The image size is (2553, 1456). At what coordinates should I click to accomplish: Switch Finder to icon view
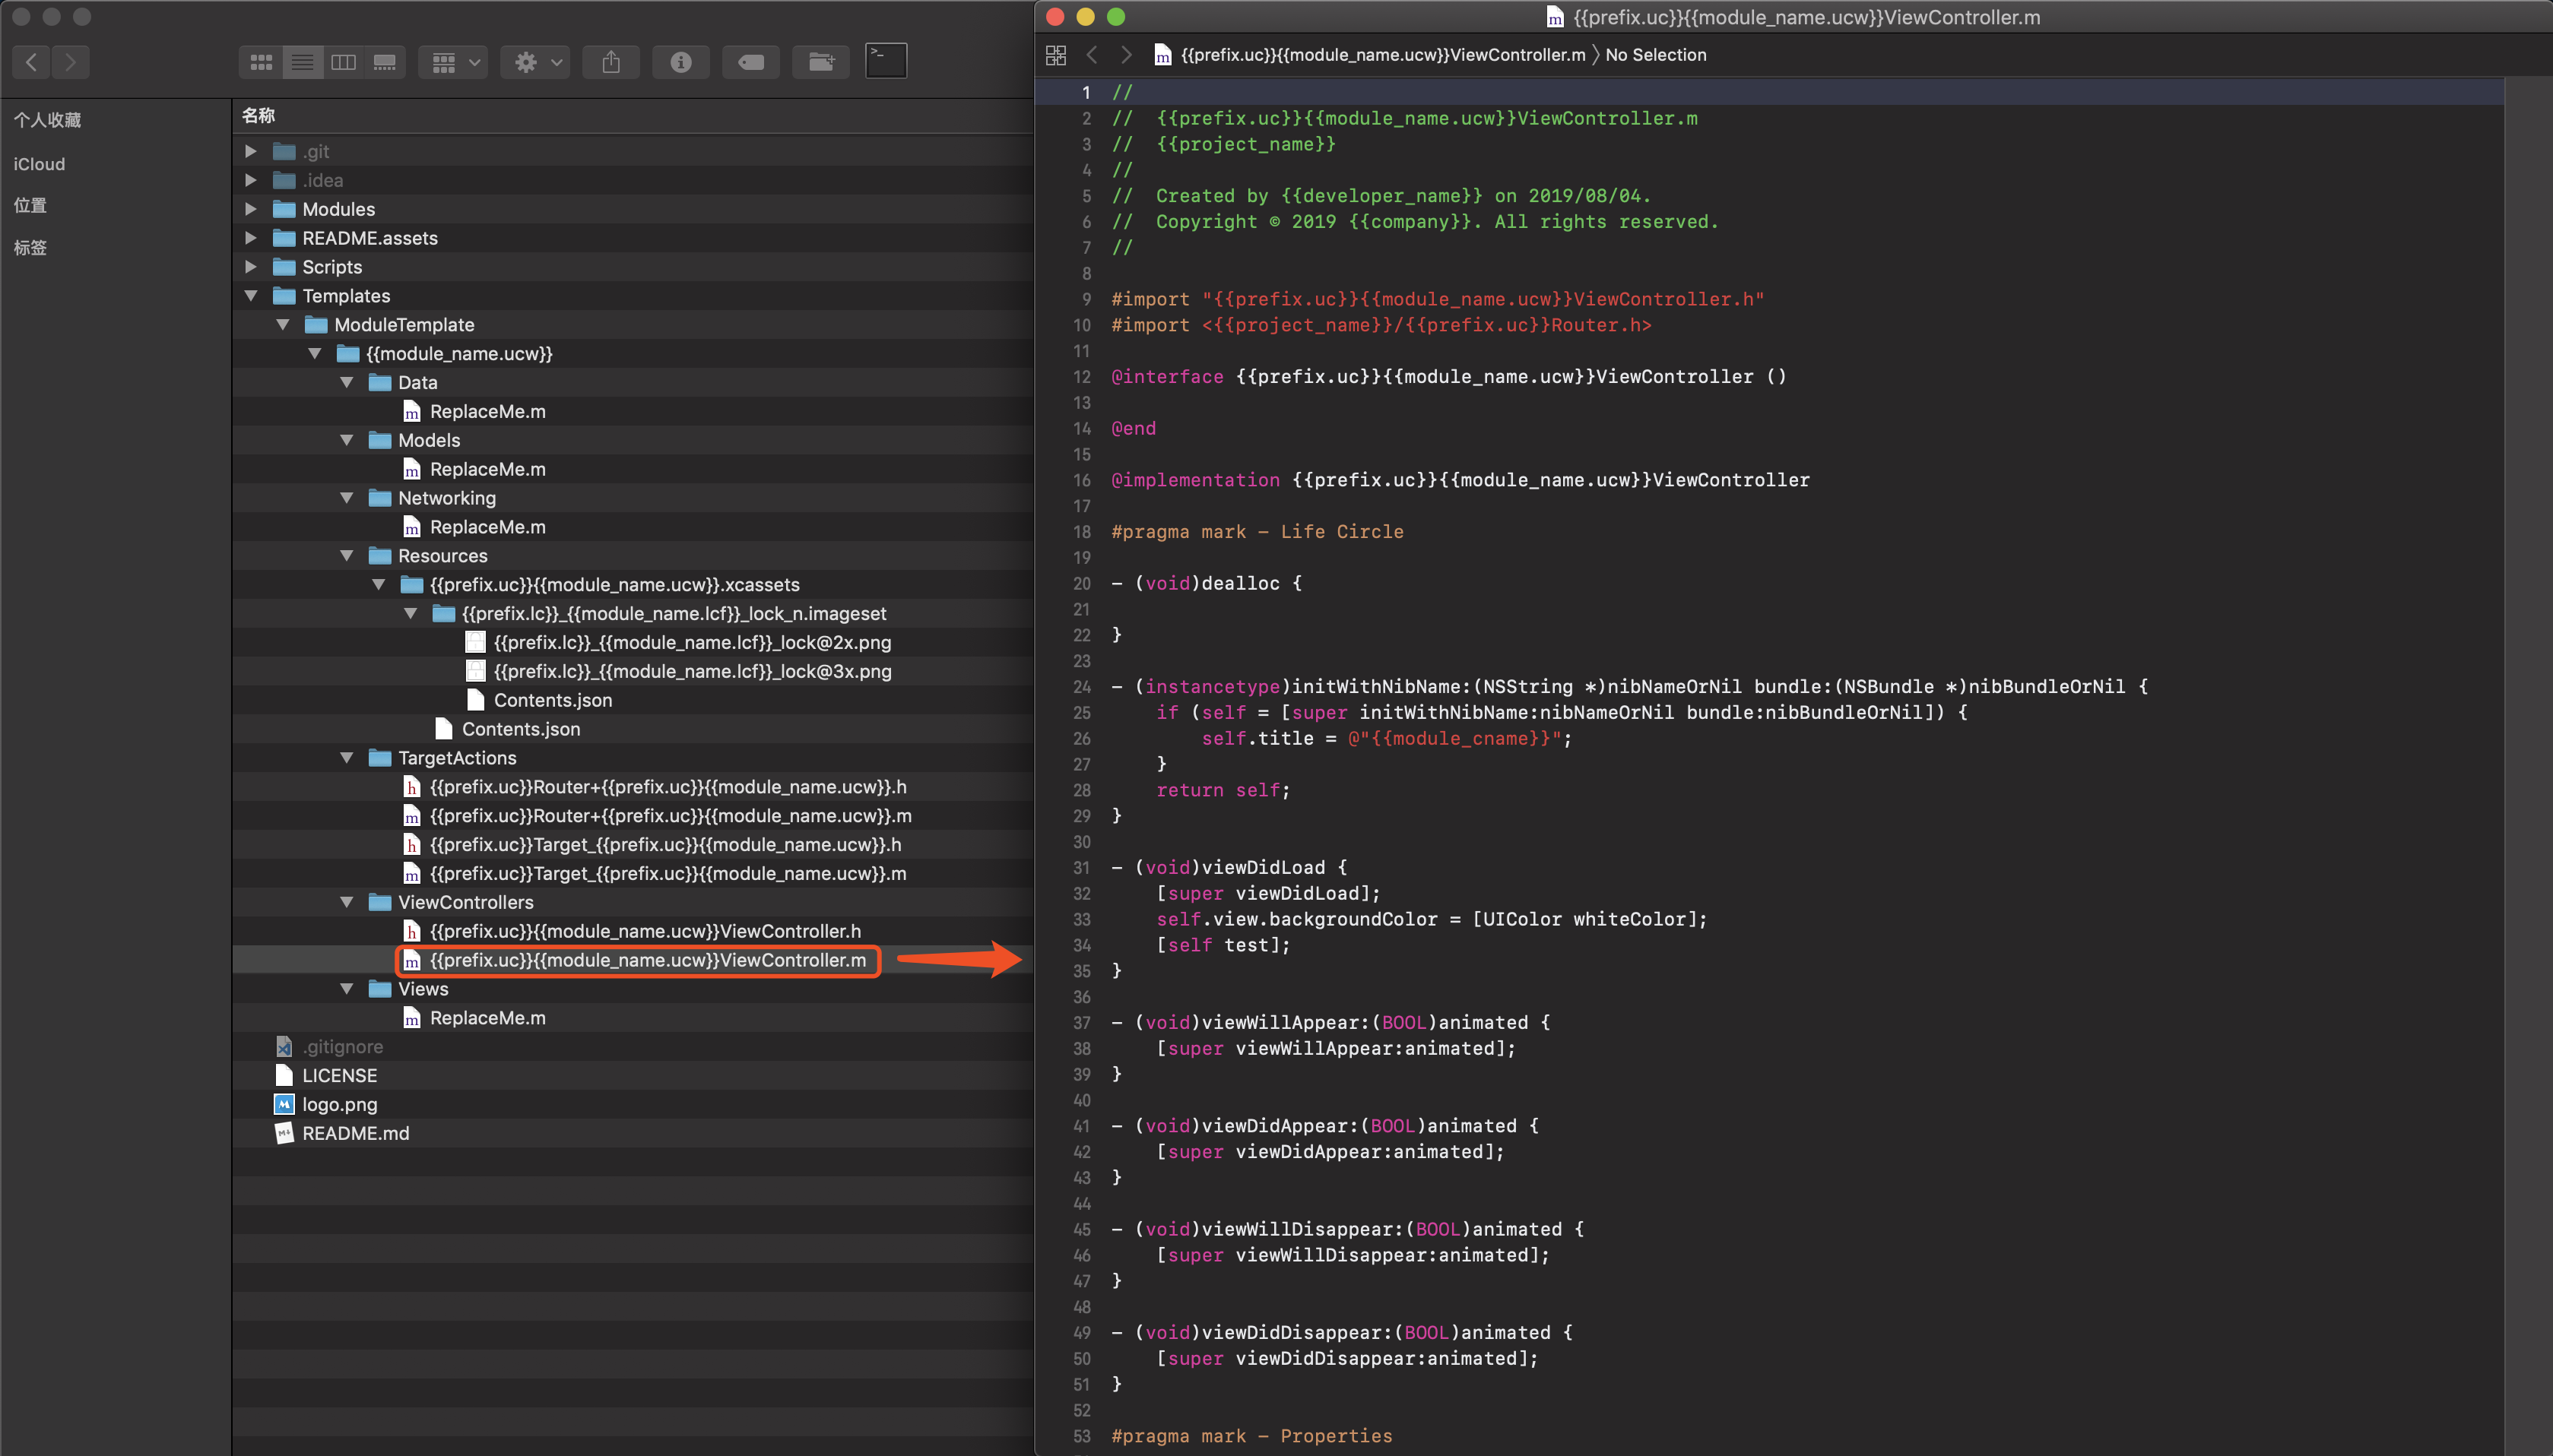point(261,62)
